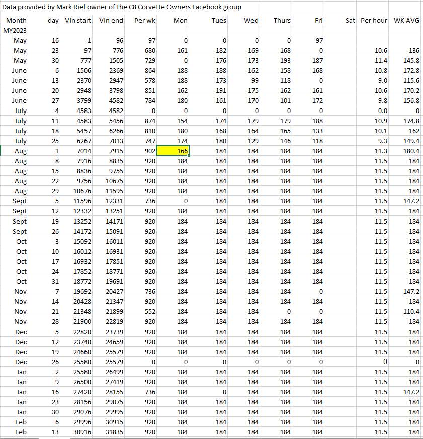Select the WK AVG header cell
This screenshot has height=439, width=423.
point(407,20)
